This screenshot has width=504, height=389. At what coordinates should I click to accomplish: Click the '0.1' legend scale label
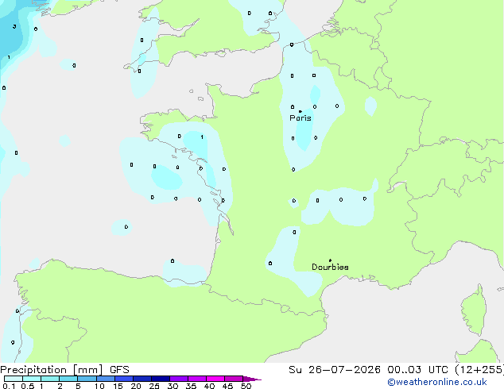pyautogui.click(x=9, y=386)
